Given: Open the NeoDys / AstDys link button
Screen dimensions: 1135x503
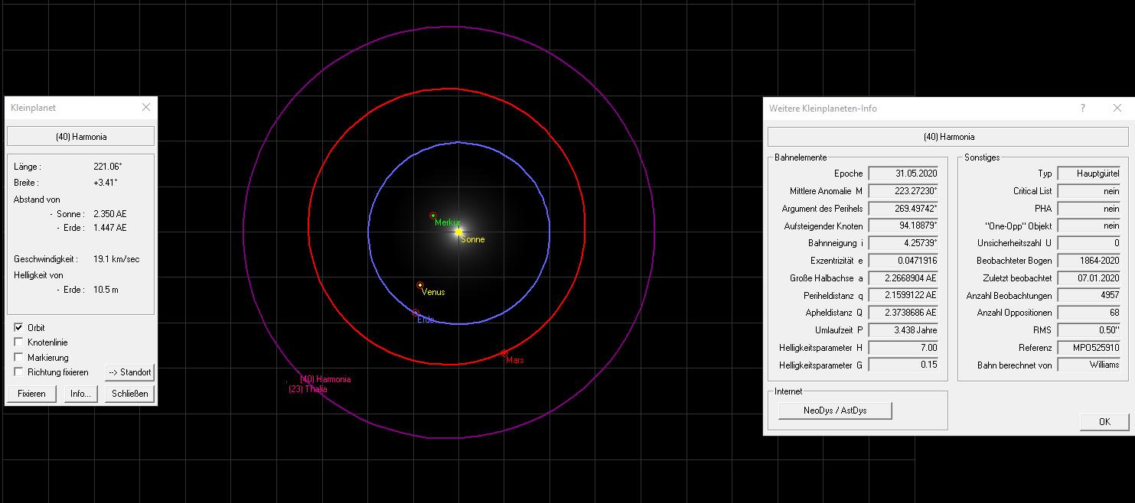Looking at the screenshot, I should point(835,411).
